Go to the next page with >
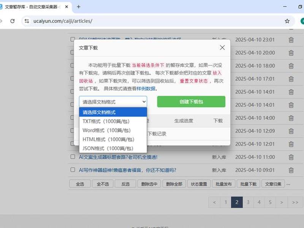Screen dimensions: 304x228 click(282, 202)
